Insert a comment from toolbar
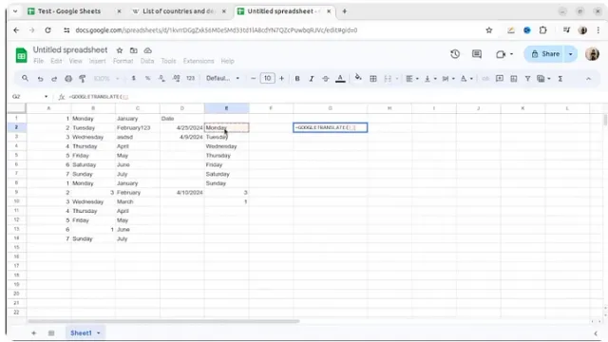This screenshot has height=342, width=608. [x=500, y=79]
